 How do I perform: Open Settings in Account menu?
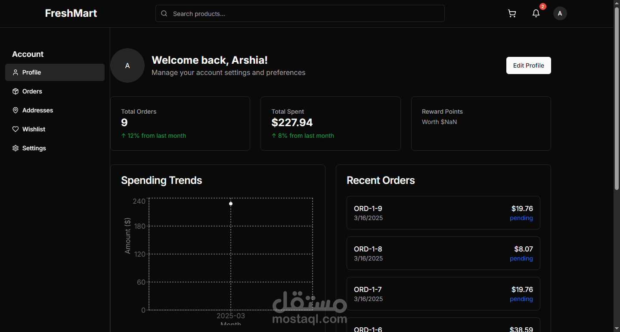pyautogui.click(x=55, y=148)
